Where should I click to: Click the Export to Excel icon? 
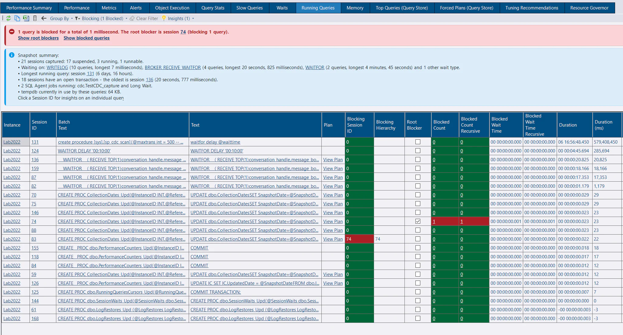tap(26, 18)
